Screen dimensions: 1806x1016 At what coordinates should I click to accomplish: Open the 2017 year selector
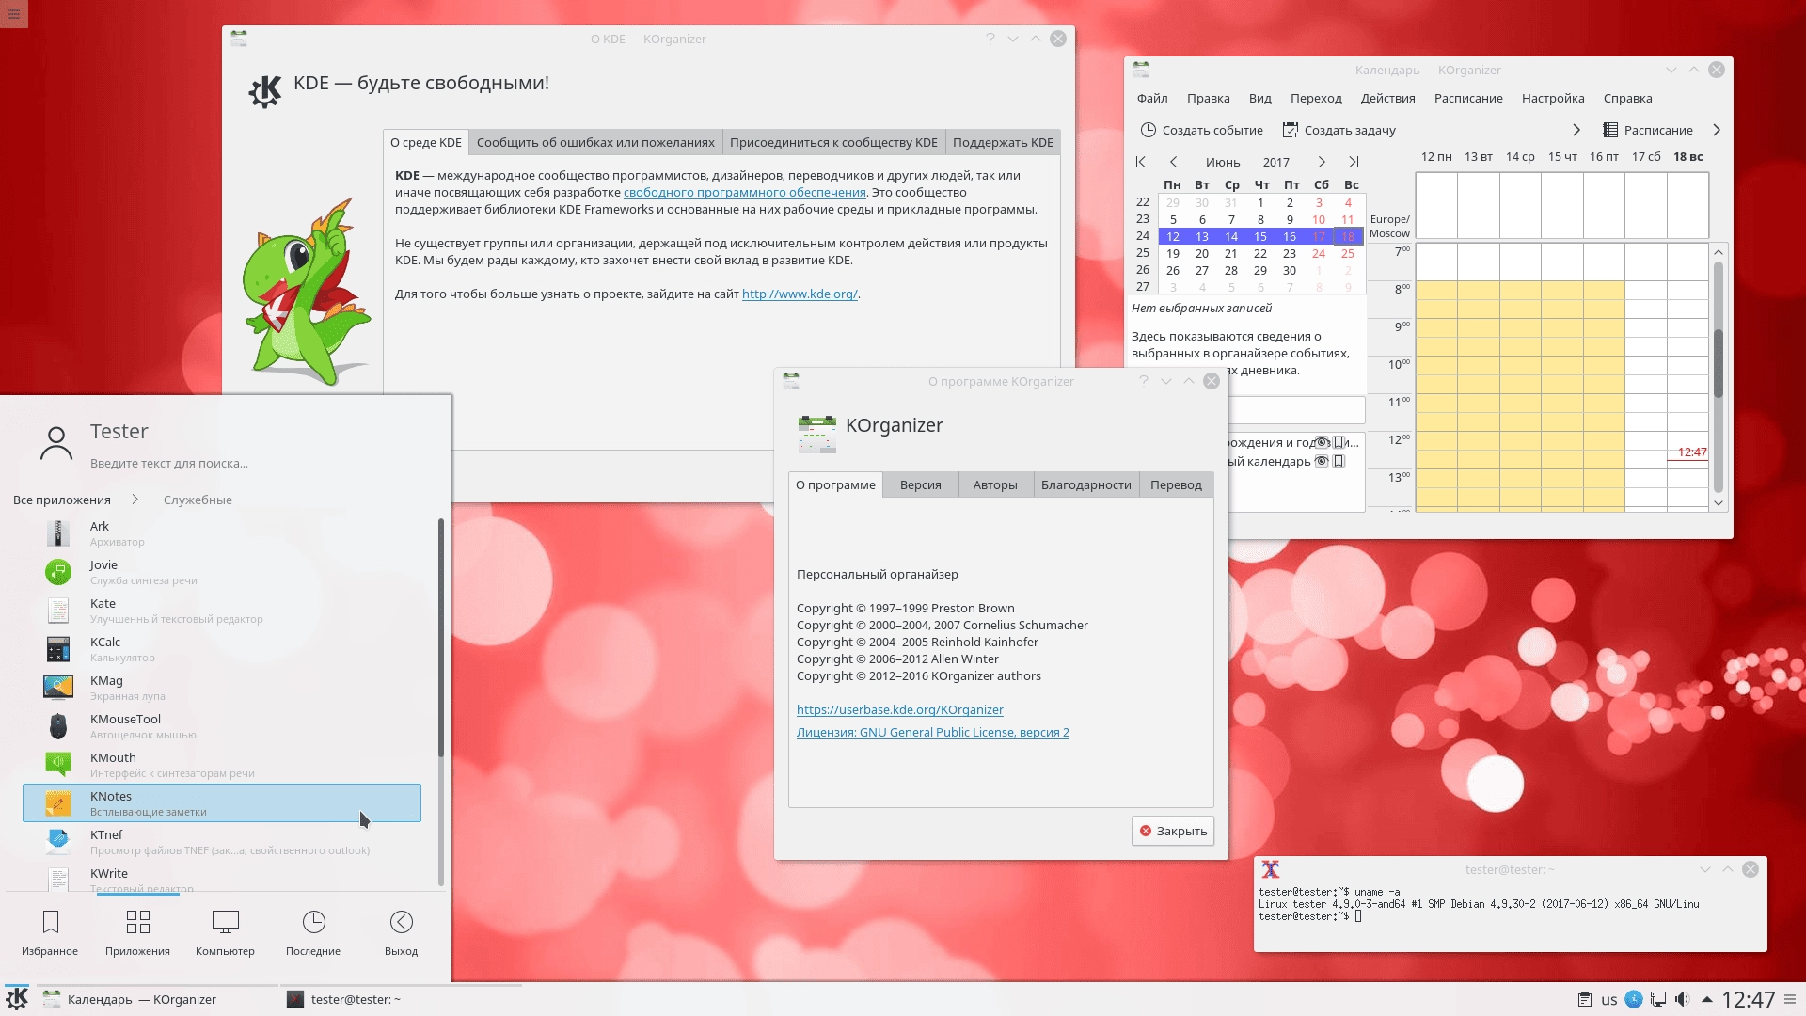tap(1276, 162)
